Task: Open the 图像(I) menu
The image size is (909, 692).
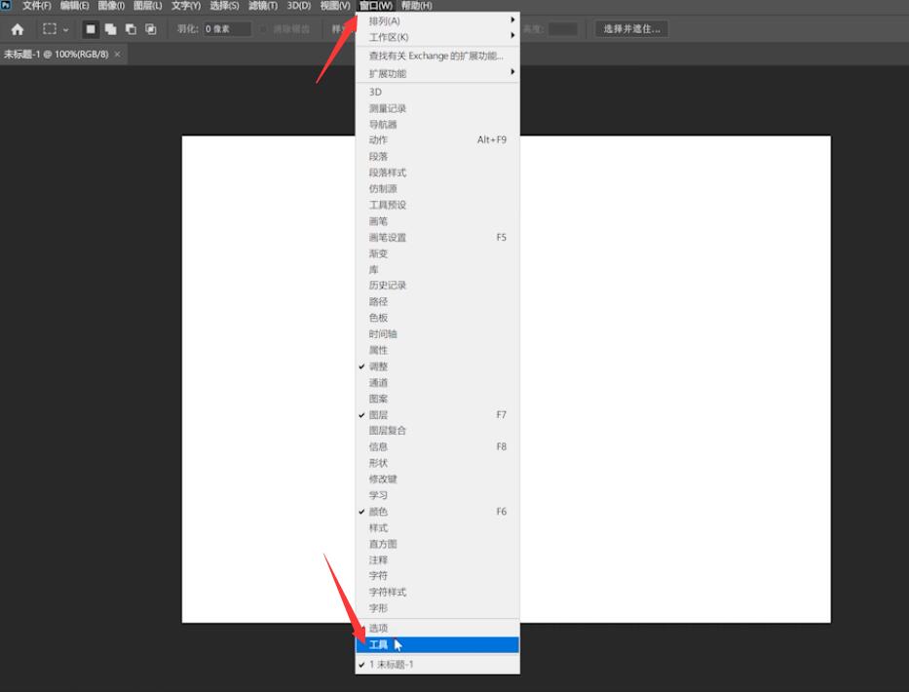Action: tap(111, 6)
